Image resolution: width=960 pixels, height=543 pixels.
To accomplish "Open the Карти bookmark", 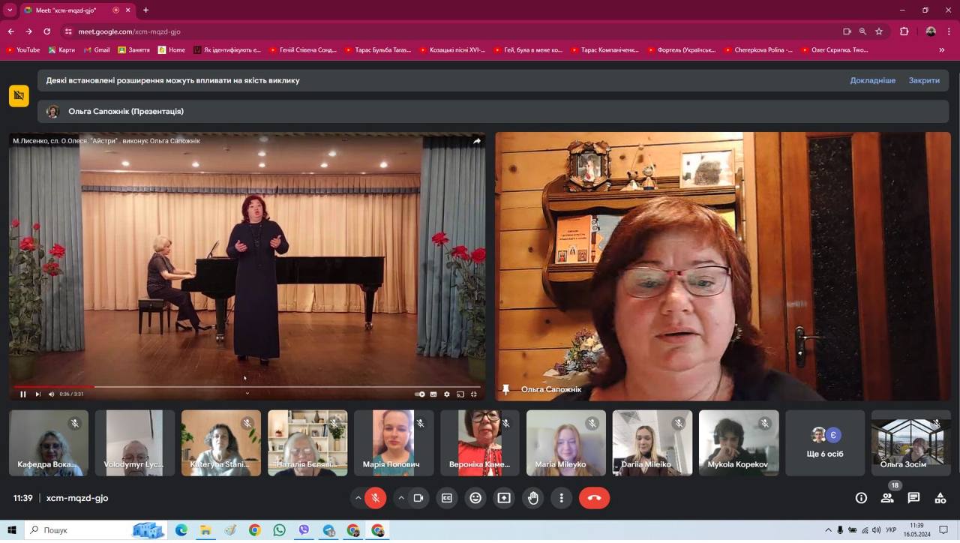I will pyautogui.click(x=61, y=50).
